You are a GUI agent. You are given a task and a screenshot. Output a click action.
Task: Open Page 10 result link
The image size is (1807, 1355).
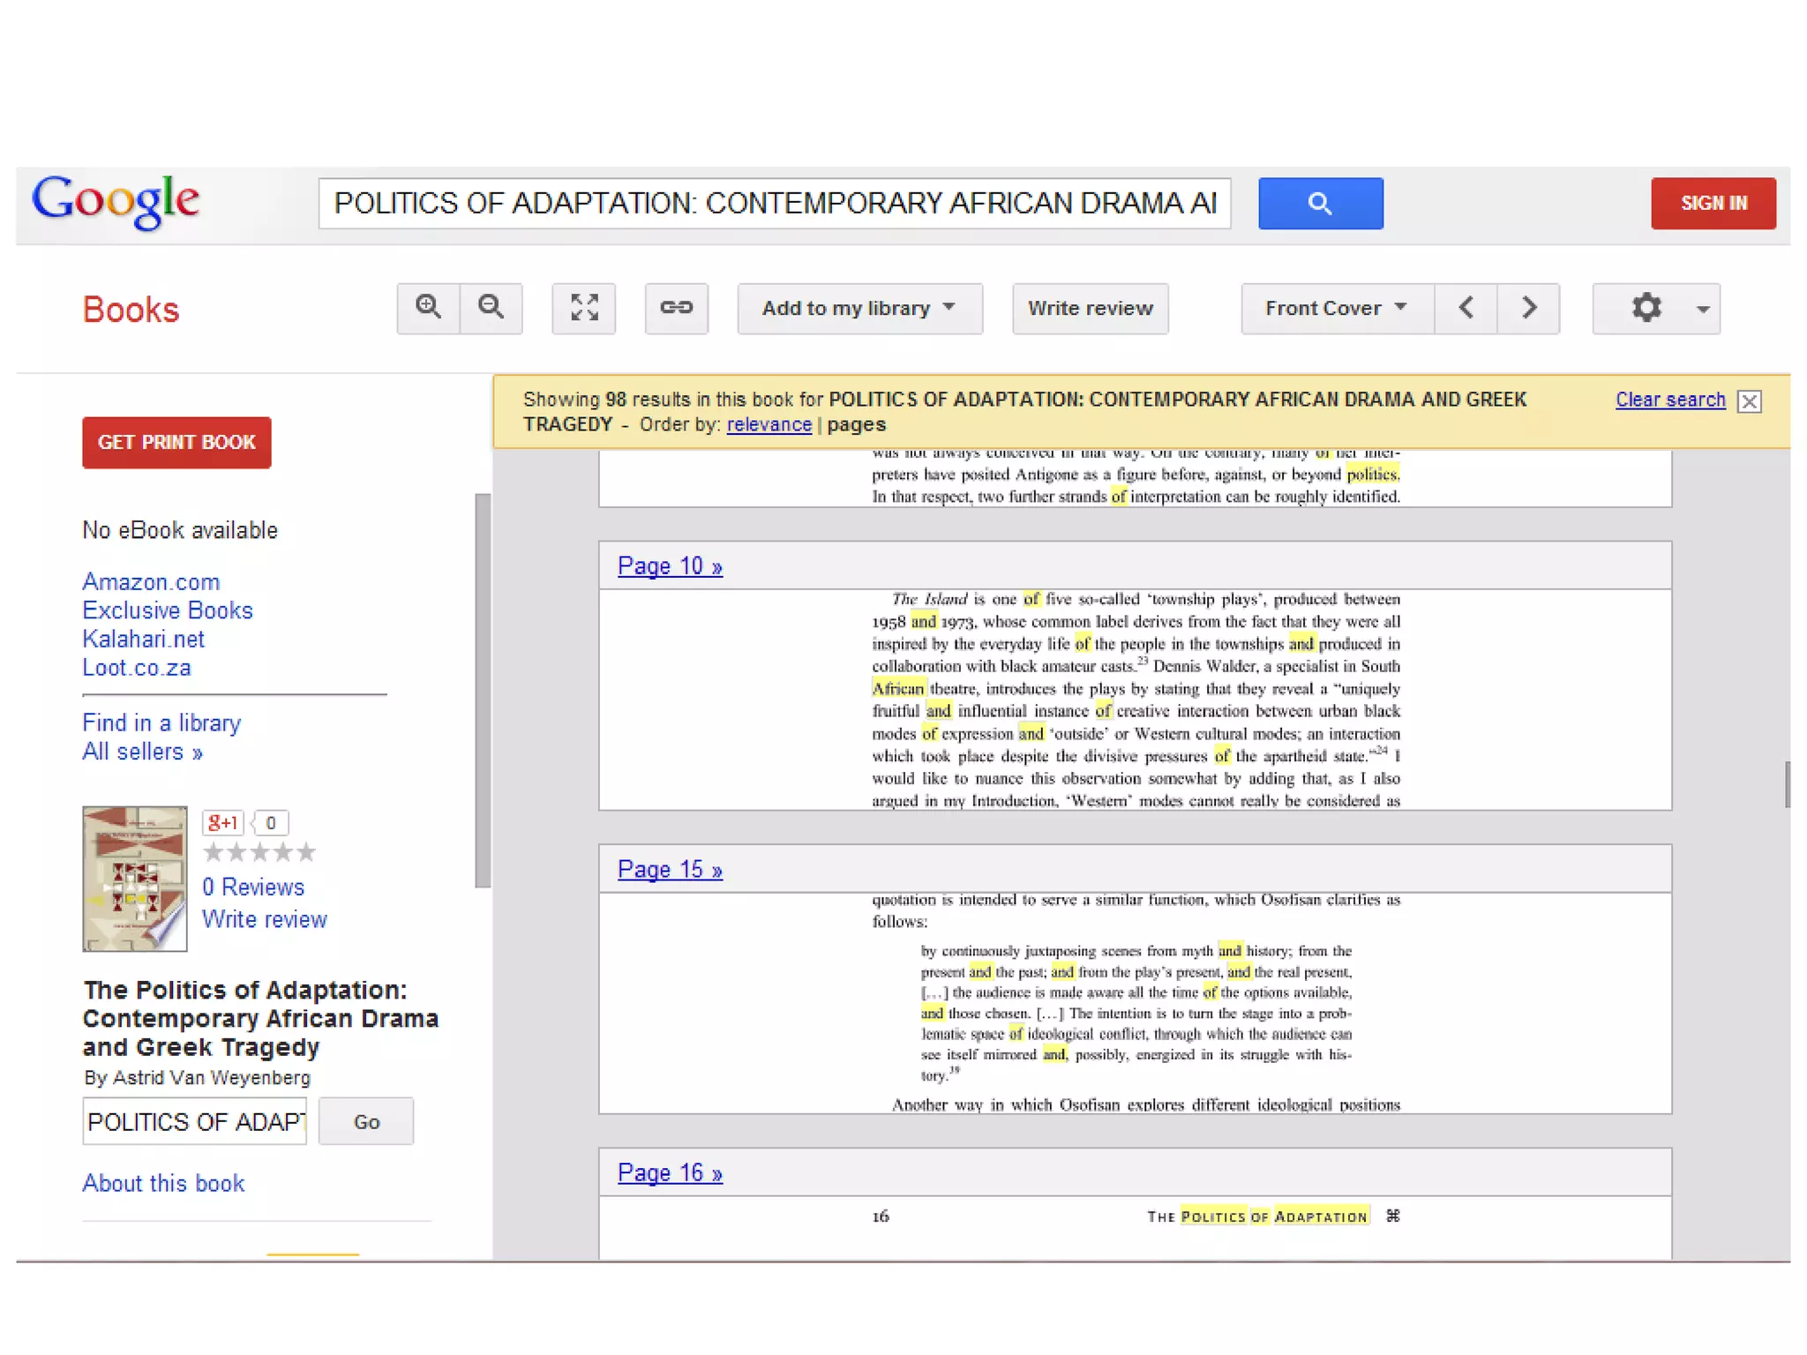(x=670, y=566)
